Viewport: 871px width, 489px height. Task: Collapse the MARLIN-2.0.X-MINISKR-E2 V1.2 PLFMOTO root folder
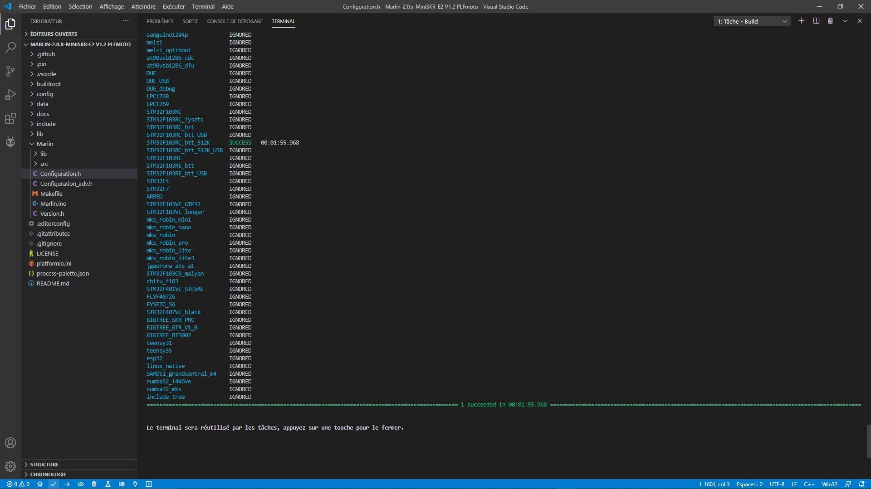[79, 44]
